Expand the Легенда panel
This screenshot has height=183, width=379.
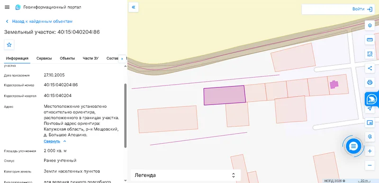[x=186, y=175]
